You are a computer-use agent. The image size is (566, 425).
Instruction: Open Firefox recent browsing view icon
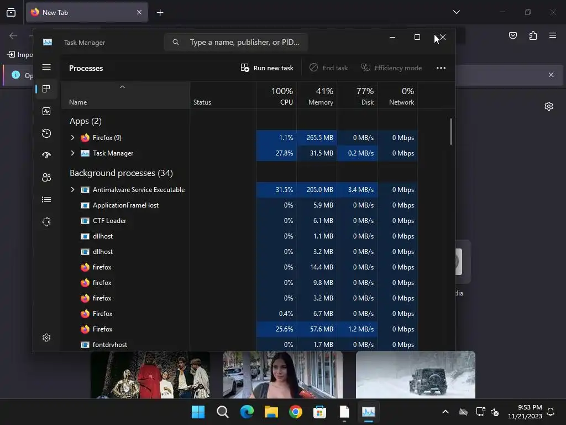11,12
